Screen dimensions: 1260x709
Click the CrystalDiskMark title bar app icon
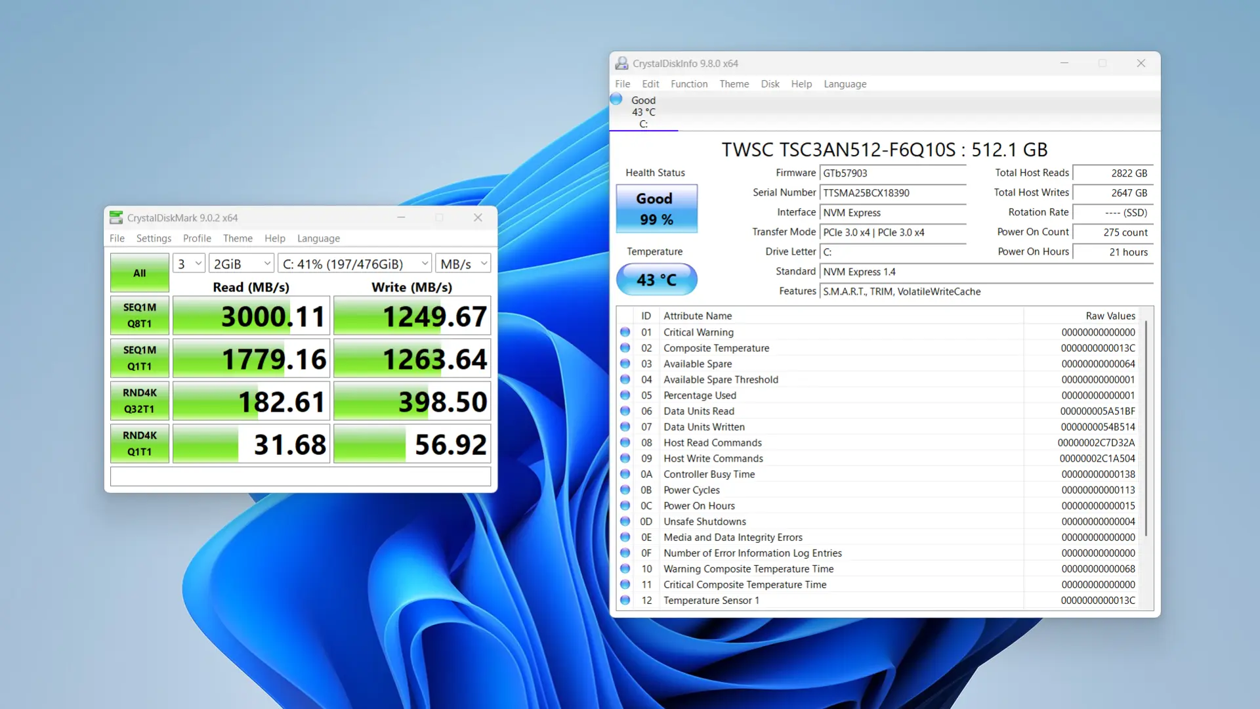[116, 217]
